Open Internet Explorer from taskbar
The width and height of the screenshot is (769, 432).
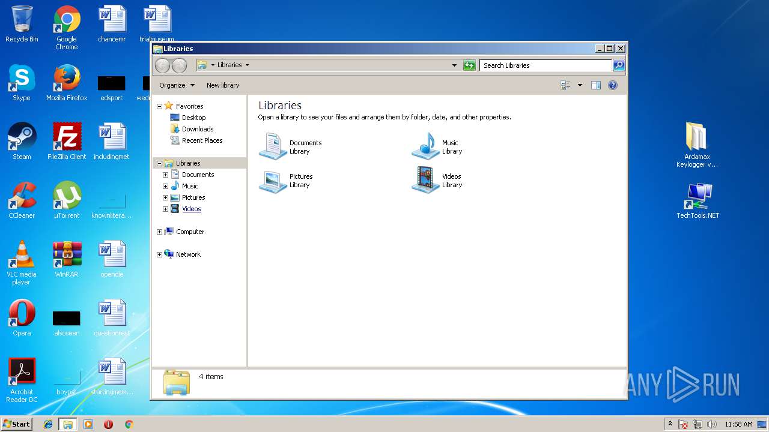[48, 424]
